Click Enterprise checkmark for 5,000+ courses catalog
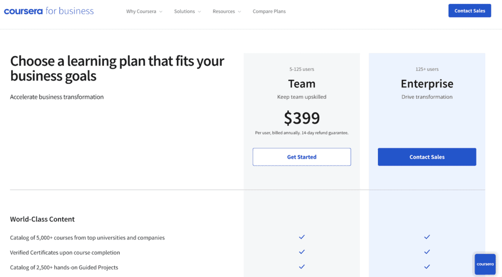Viewport: 502px width, 277px height. coord(427,237)
